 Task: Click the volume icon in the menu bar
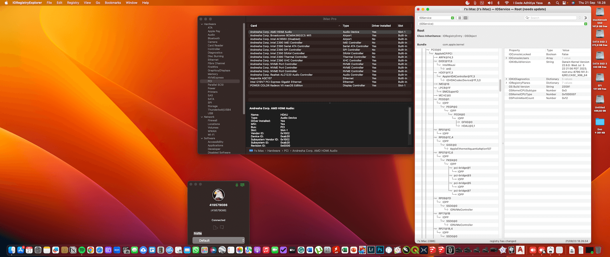tap(490, 3)
